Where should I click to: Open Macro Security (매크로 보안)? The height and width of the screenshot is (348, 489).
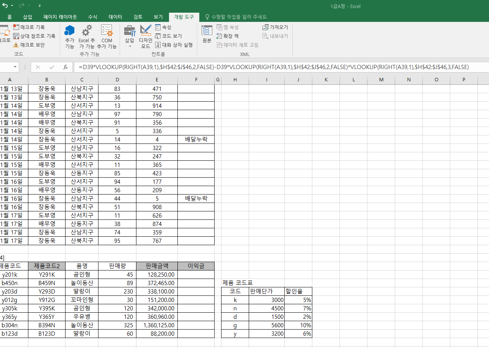(16, 45)
